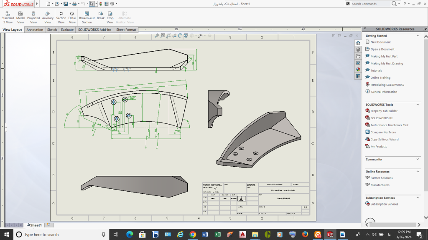The height and width of the screenshot is (240, 428).
Task: Click the Standard 3 View tool
Action: pyautogui.click(x=8, y=17)
